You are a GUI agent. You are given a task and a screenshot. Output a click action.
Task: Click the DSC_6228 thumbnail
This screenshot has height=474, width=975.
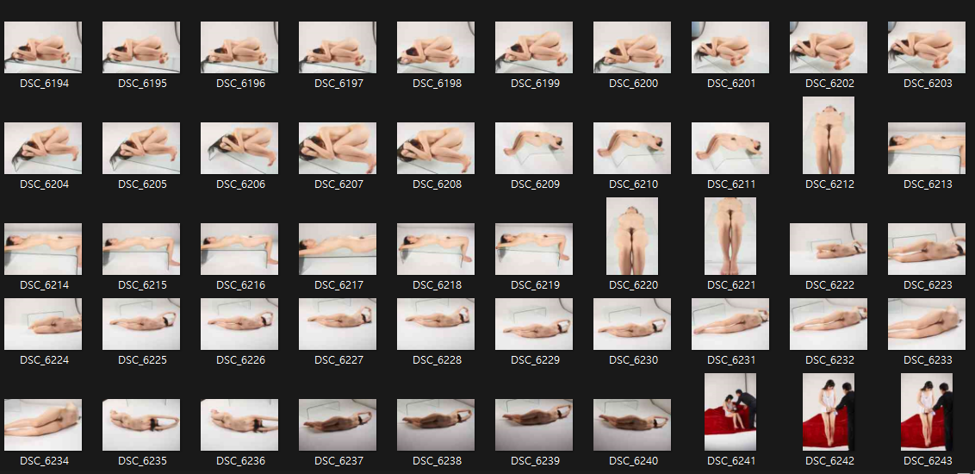click(436, 324)
